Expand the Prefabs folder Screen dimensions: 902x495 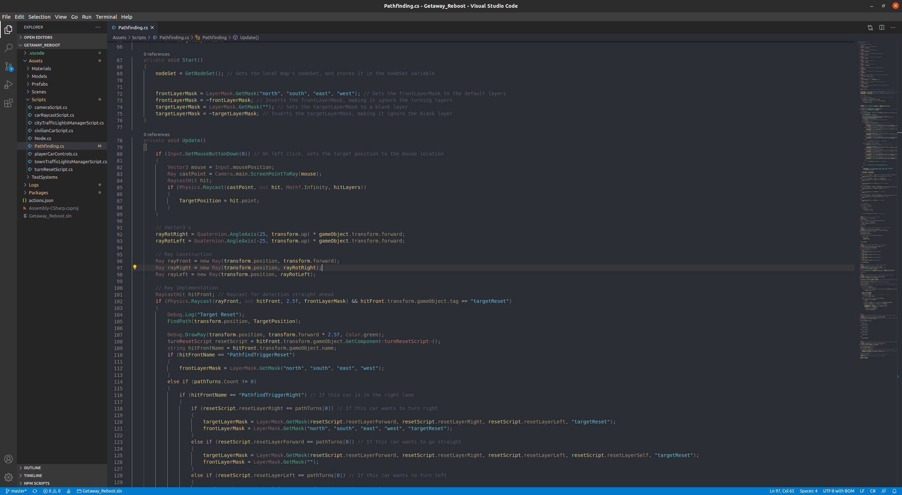(39, 84)
